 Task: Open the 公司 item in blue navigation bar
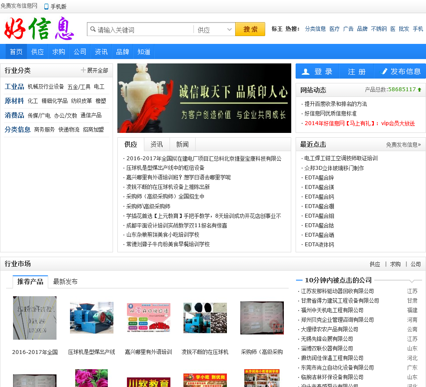80,52
